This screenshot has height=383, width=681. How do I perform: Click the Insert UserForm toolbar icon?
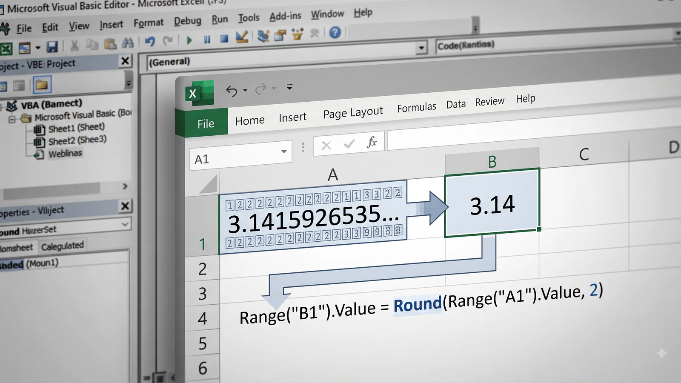[x=24, y=48]
